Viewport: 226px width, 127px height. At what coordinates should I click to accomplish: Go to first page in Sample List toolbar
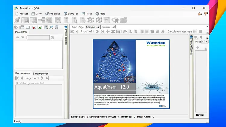(72, 31)
